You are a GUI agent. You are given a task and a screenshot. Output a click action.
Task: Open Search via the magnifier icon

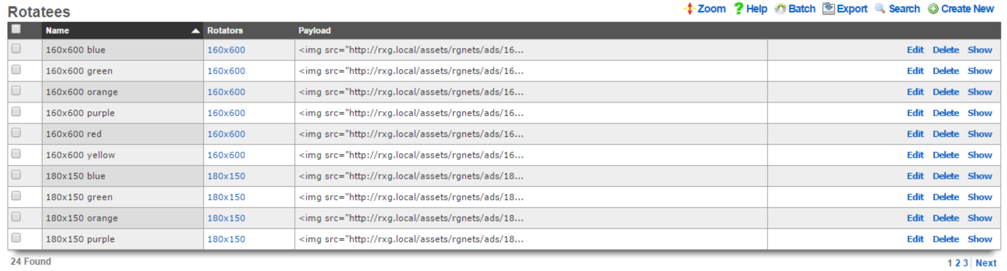pyautogui.click(x=879, y=9)
